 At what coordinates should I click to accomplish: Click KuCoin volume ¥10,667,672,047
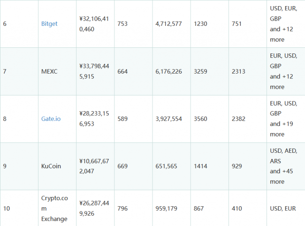coord(94,166)
